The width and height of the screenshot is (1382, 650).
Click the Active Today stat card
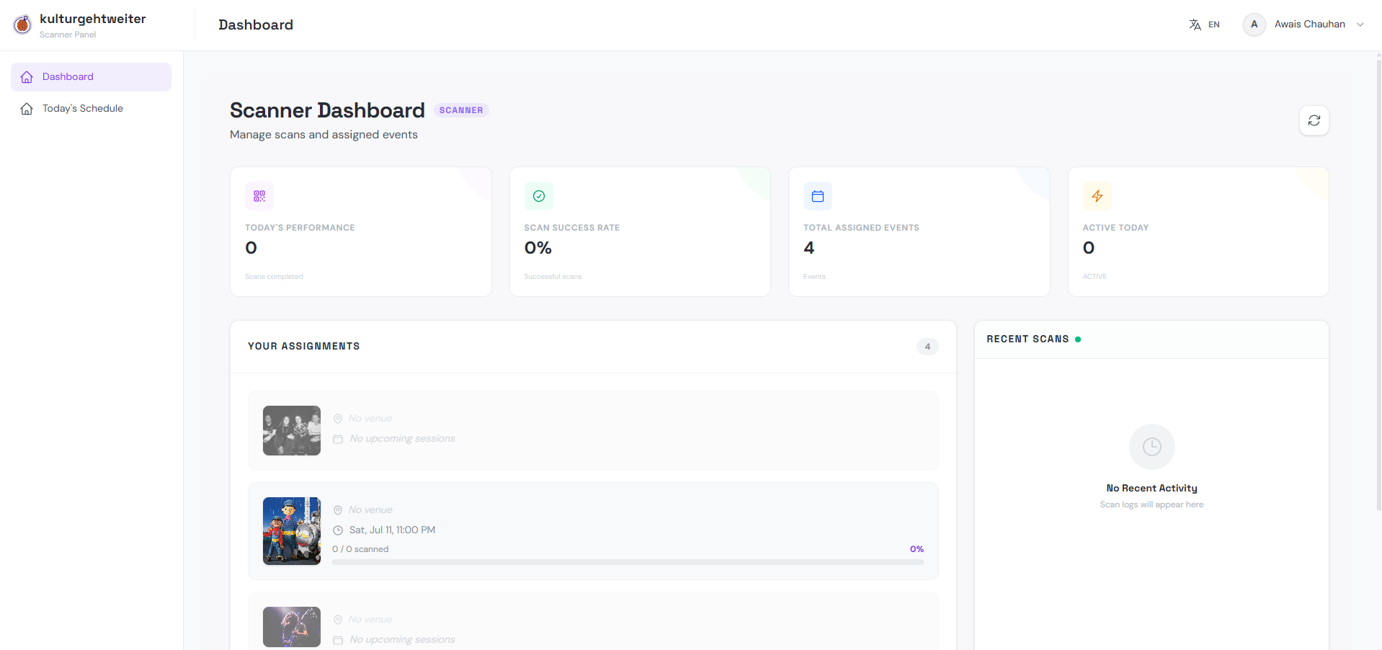pos(1198,232)
